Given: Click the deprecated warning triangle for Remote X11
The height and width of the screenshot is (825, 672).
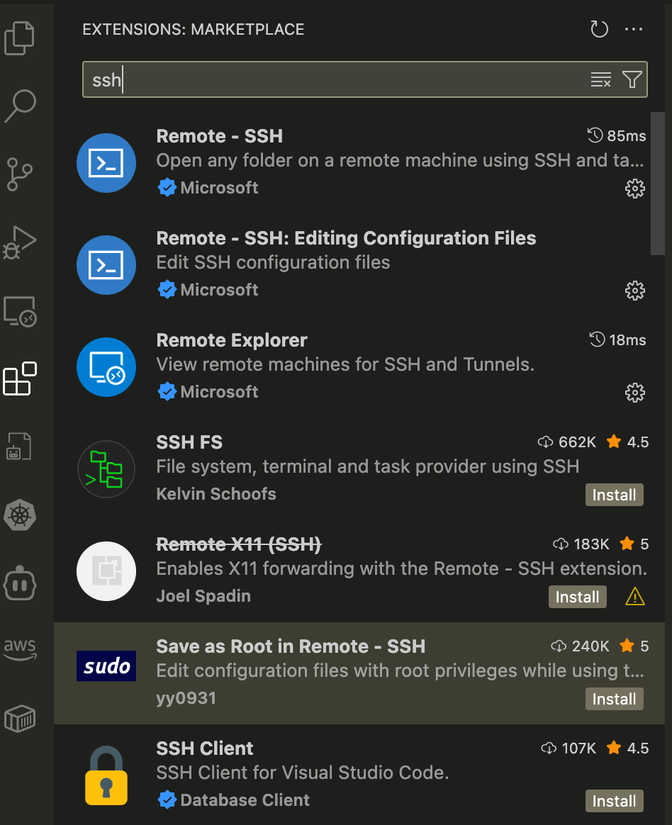Looking at the screenshot, I should pyautogui.click(x=634, y=597).
